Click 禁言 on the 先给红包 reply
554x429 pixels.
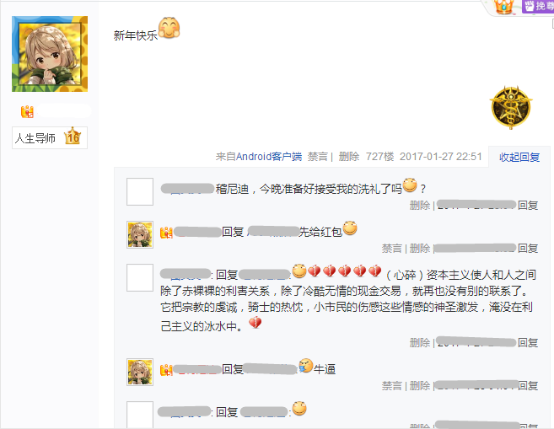coord(392,249)
